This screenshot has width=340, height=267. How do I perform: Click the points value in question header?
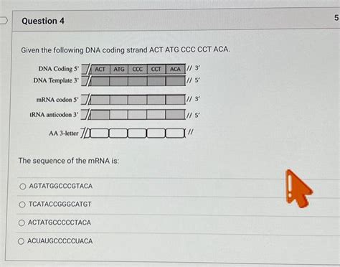coord(336,18)
